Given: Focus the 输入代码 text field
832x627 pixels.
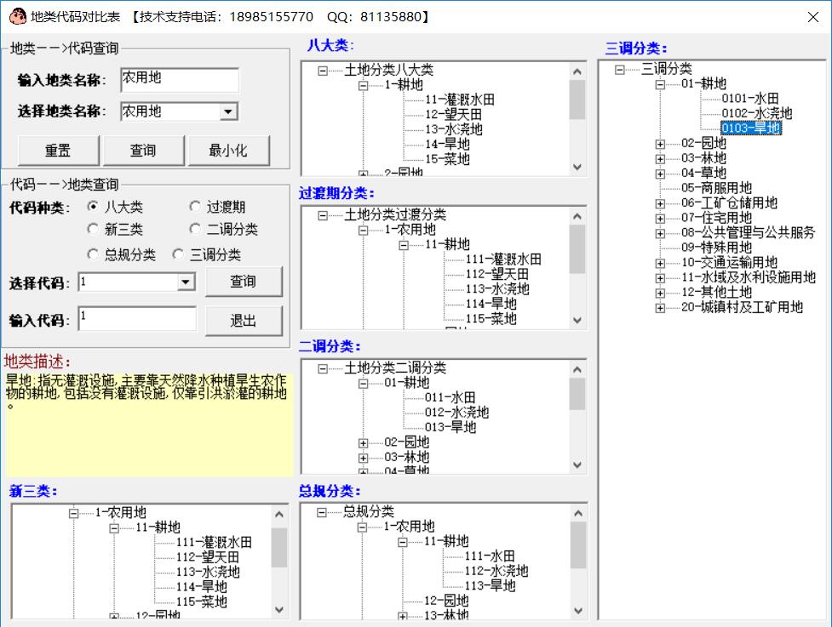Looking at the screenshot, I should 137,319.
